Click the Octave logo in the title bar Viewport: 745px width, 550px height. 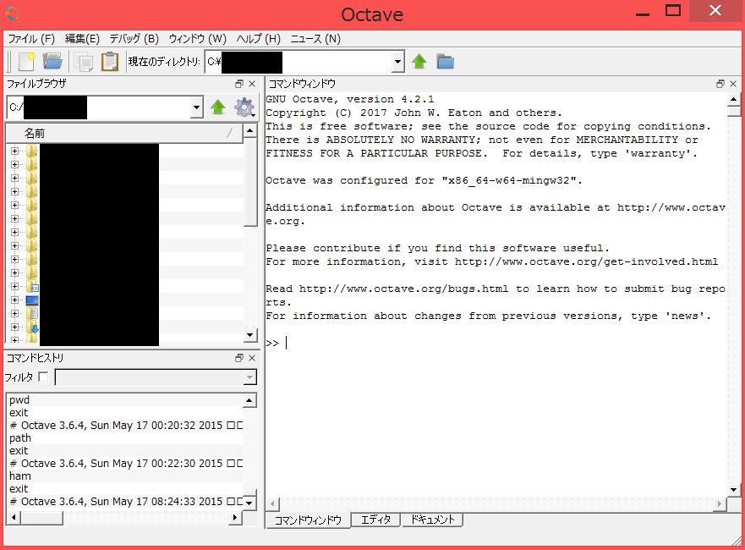(x=13, y=14)
